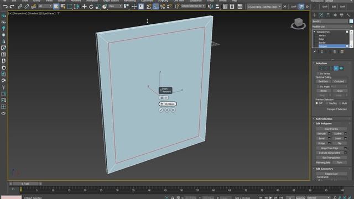Activate the Select and Move tool
Screen dimensions: 354x199
(84, 7)
